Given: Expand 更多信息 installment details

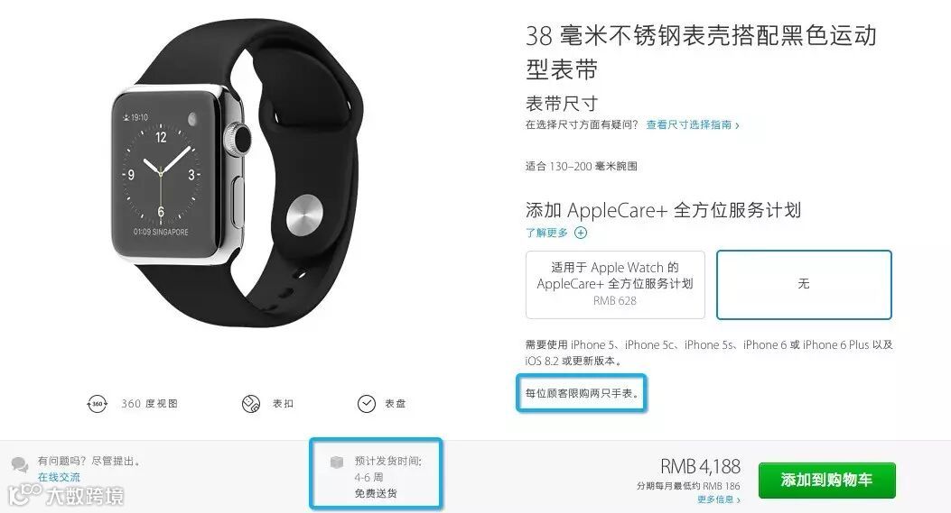Looking at the screenshot, I should tap(718, 499).
